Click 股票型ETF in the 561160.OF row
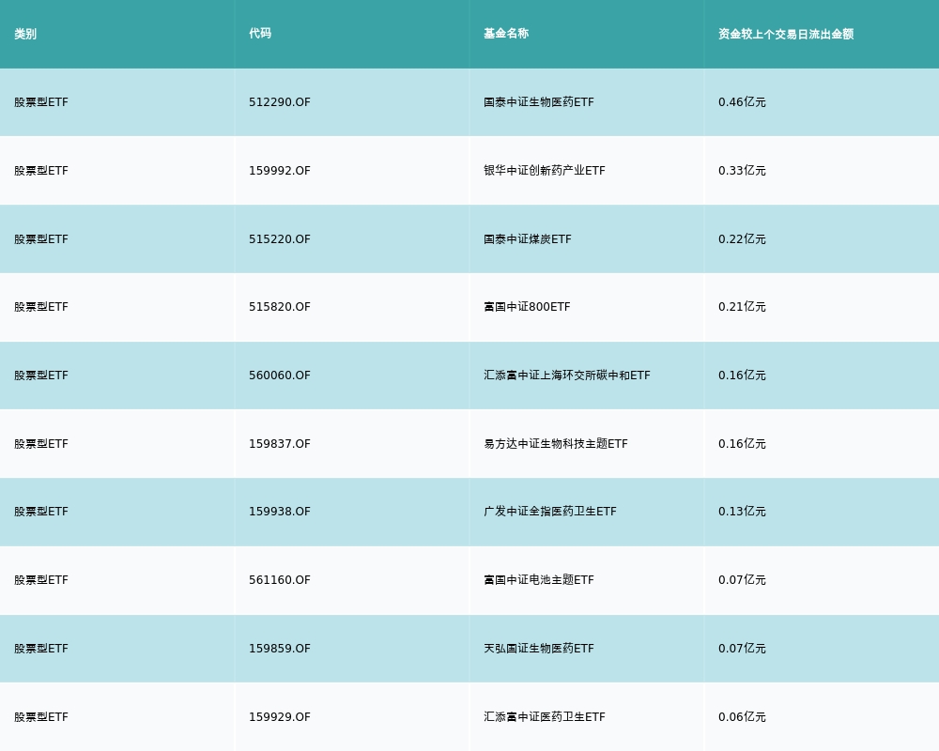The width and height of the screenshot is (939, 751). pos(41,580)
